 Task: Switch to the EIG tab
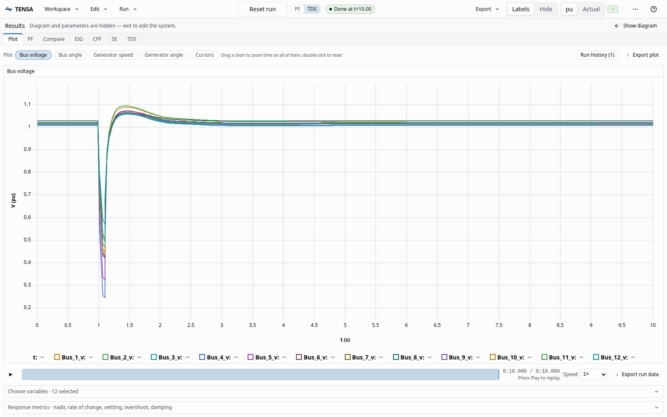[x=79, y=39]
